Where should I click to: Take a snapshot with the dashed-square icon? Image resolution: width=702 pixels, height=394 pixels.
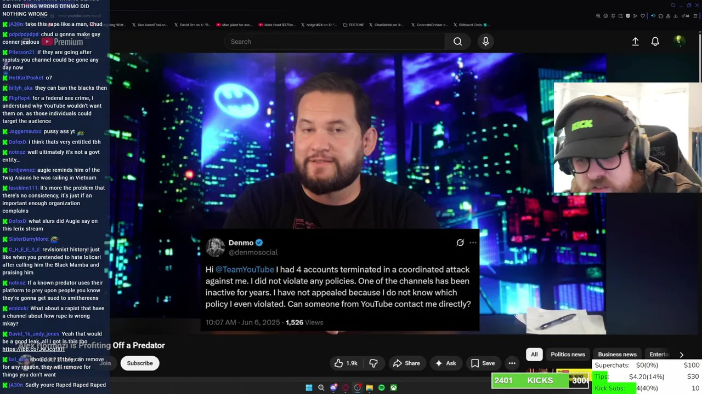click(620, 16)
